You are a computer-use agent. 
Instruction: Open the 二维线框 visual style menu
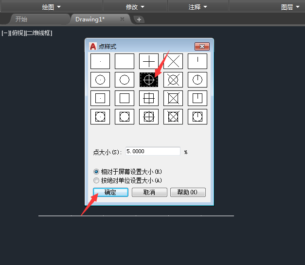[39, 33]
